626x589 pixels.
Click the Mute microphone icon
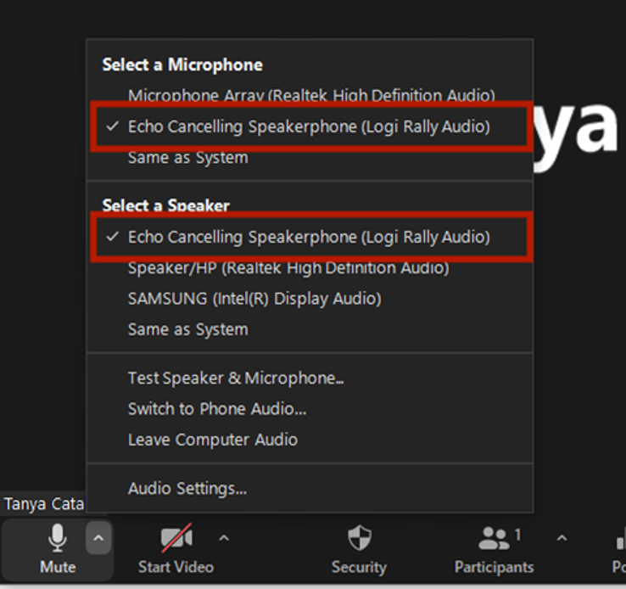click(x=57, y=538)
